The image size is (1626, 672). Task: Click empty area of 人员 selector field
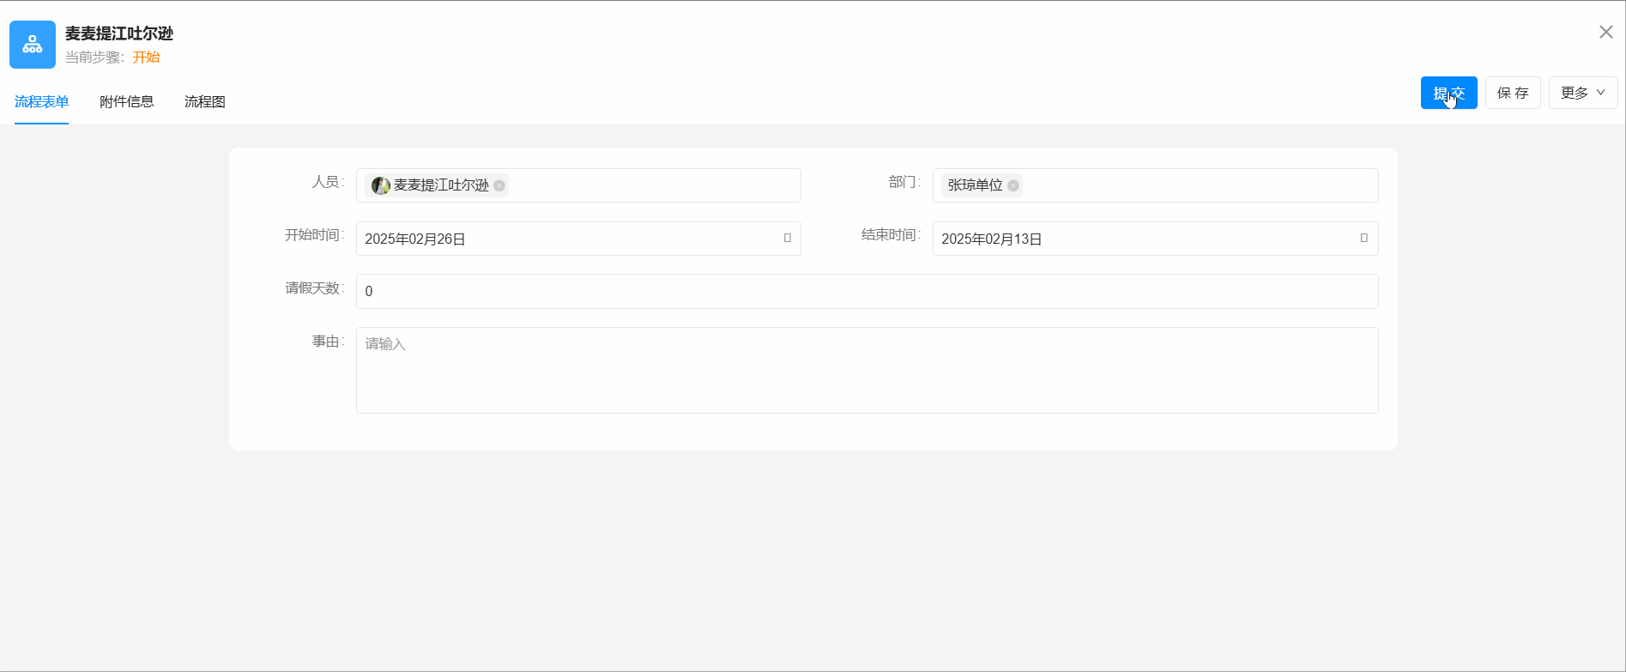click(652, 185)
